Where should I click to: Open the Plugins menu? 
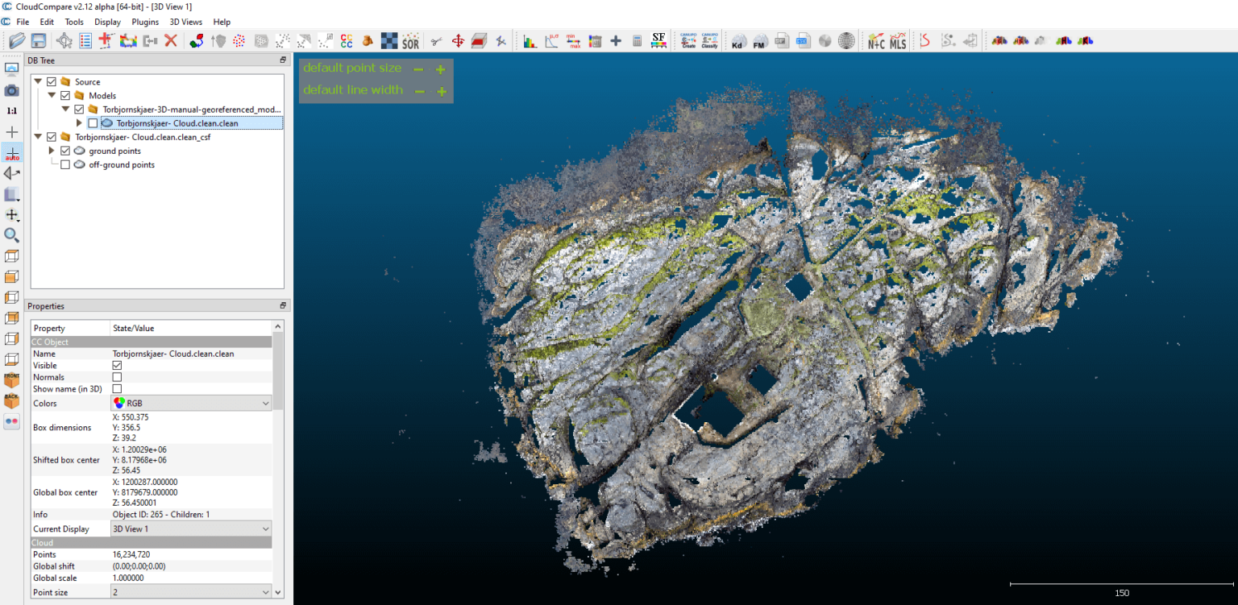pyautogui.click(x=145, y=22)
